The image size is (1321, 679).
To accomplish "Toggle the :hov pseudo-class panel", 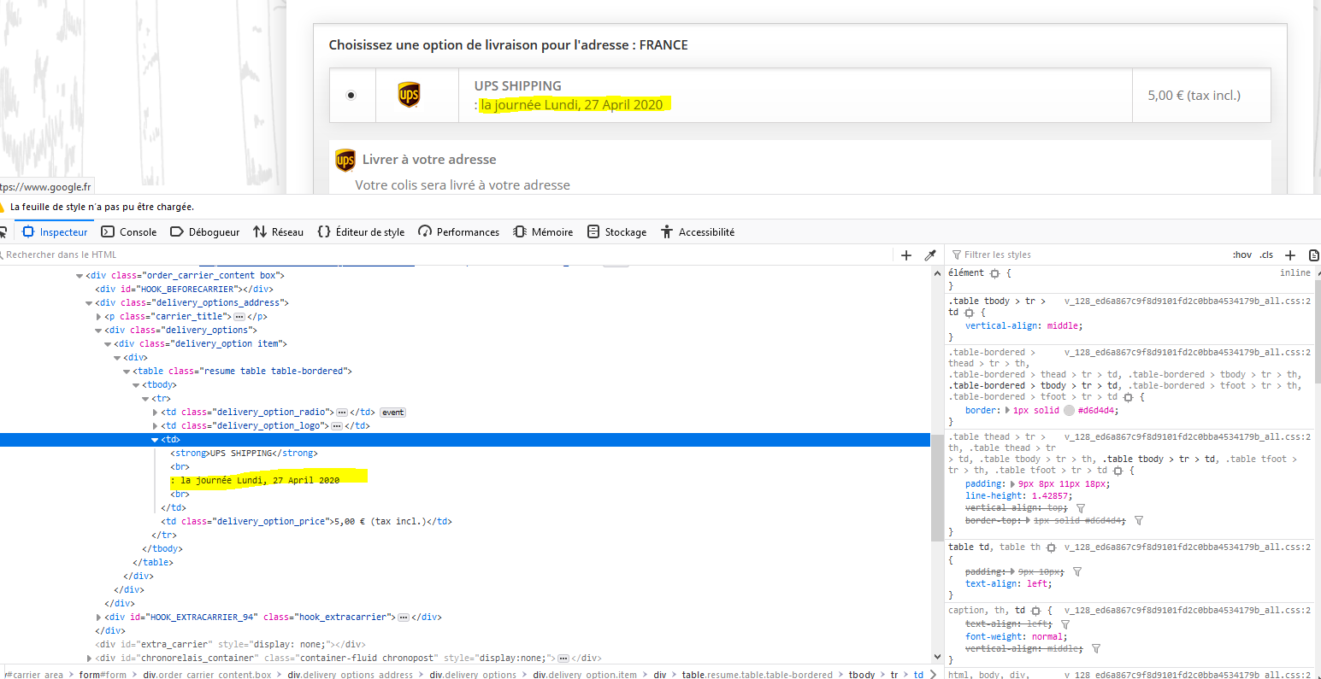I will tap(1241, 255).
